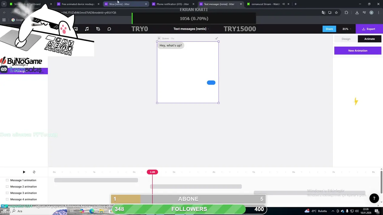Viewport: 383px width, 215px height.
Task: Add an image from the Jitter toolbar
Action: (76, 29)
